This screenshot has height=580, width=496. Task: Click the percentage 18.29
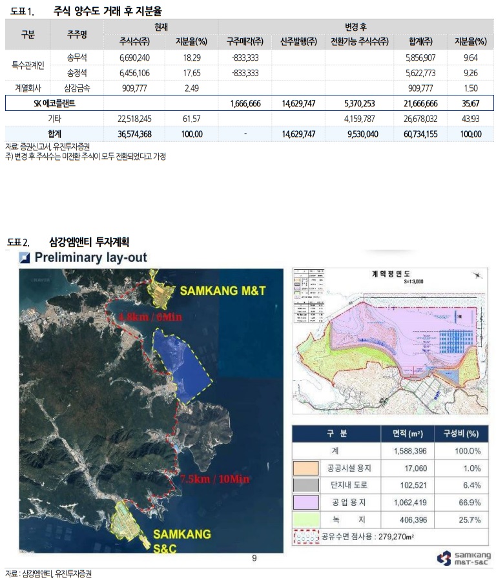coord(192,57)
